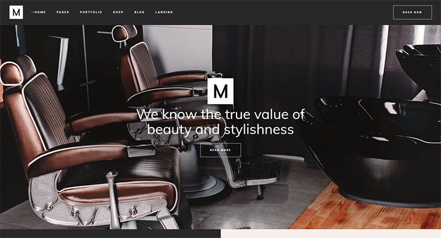Select the Landing nav link

[x=164, y=12]
